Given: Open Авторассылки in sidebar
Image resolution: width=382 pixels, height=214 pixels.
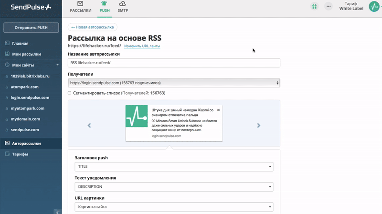Looking at the screenshot, I should coord(27,144).
